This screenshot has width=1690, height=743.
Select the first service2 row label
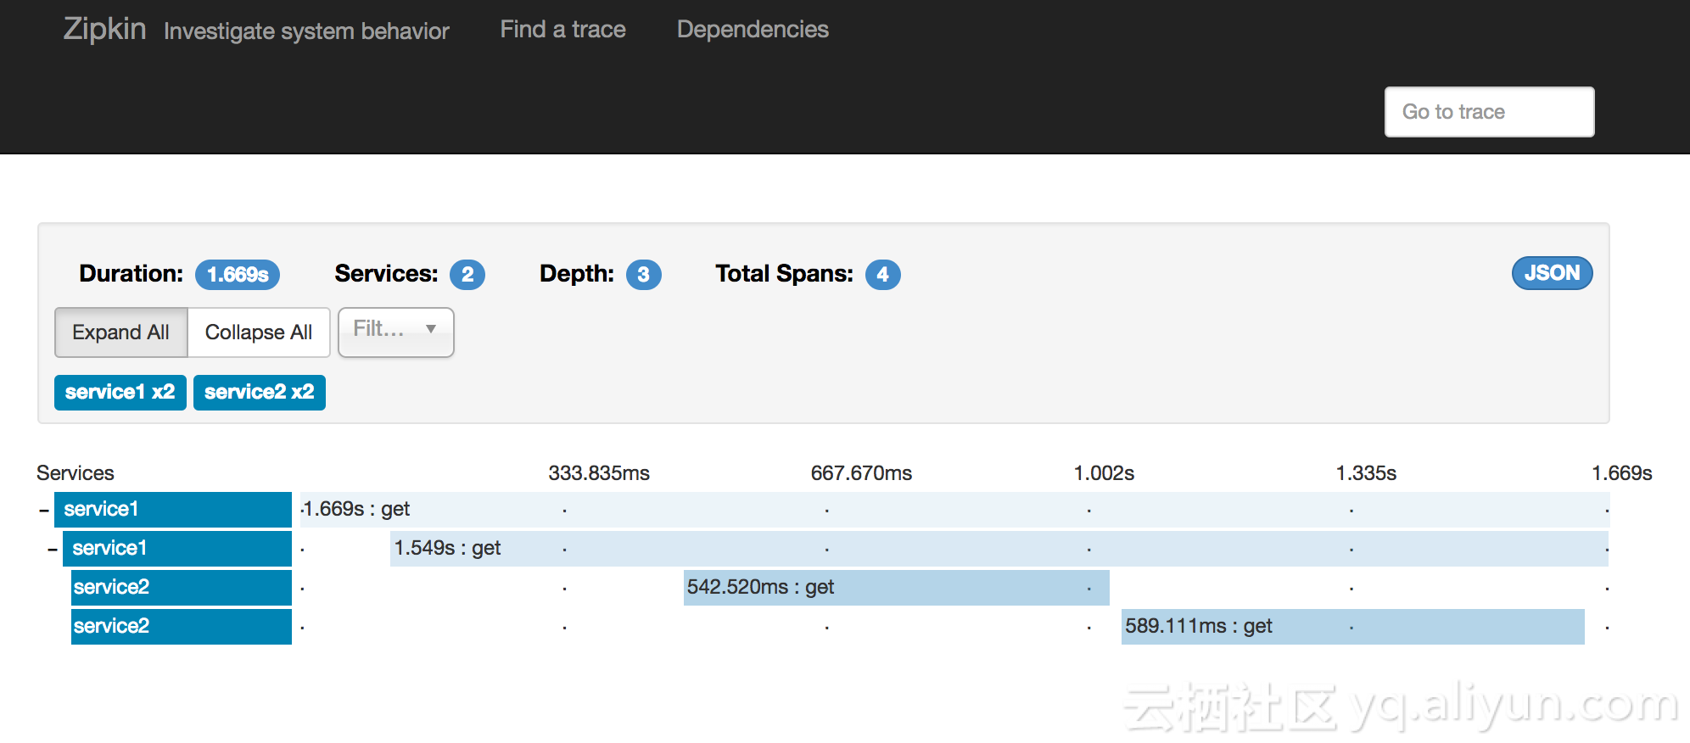coord(182,587)
